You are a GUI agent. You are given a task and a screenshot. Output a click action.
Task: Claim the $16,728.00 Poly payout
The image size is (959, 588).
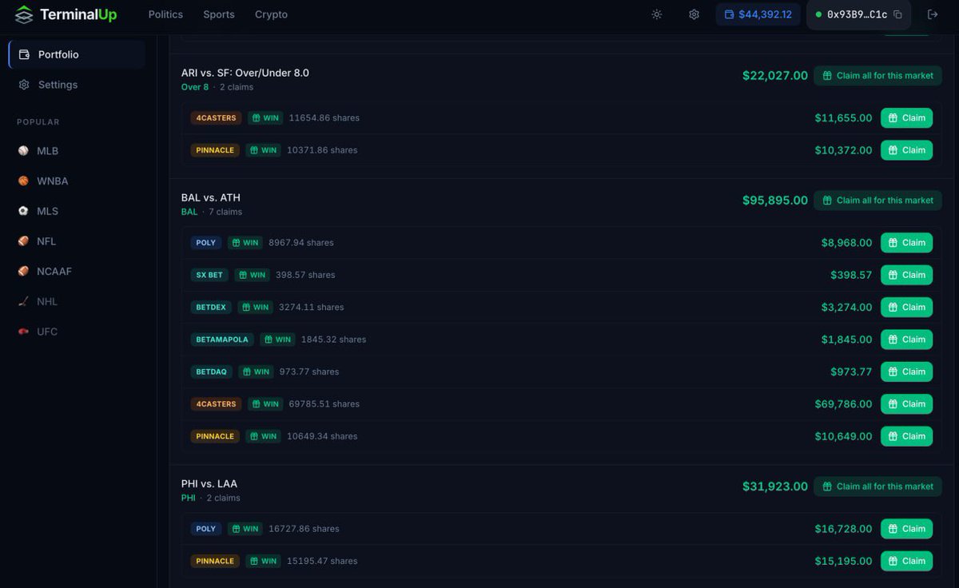click(906, 529)
